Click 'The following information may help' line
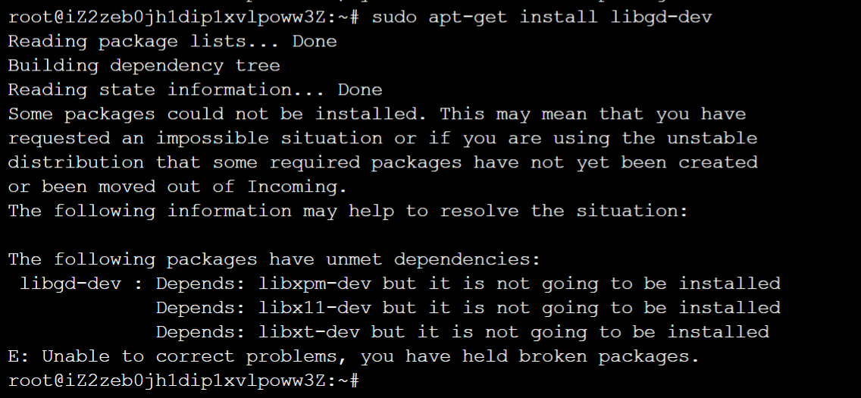861x398 pixels. pos(348,212)
